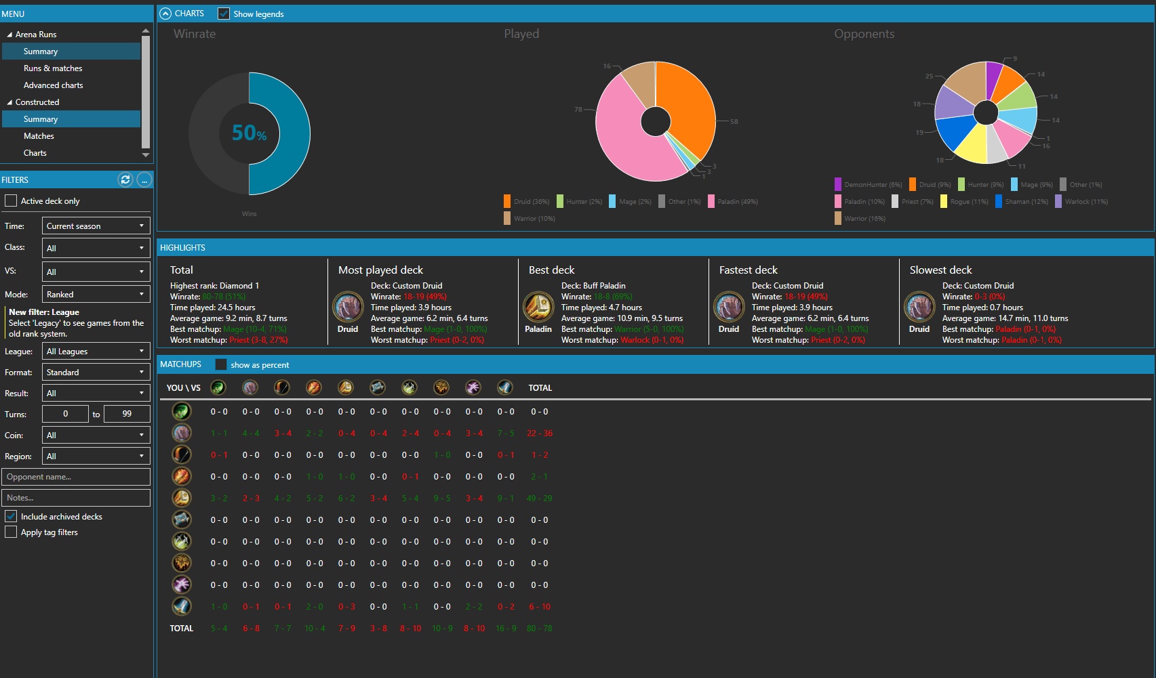Select Runs & matches in the menu
Image resolution: width=1156 pixels, height=678 pixels.
click(x=53, y=68)
